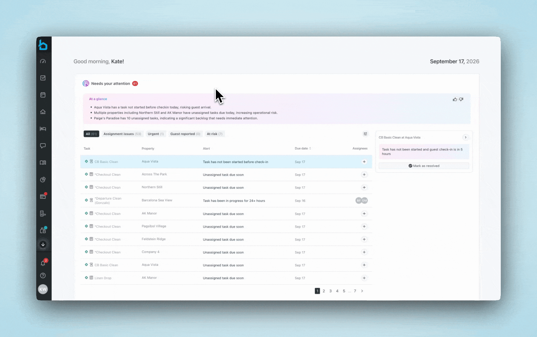537x337 pixels.
Task: Click Mark as resolved button
Action: point(424,166)
